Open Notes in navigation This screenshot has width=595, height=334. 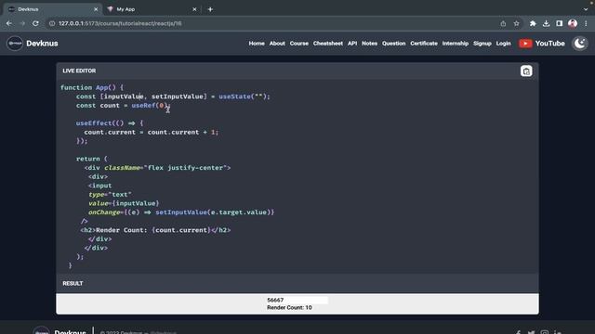point(369,44)
